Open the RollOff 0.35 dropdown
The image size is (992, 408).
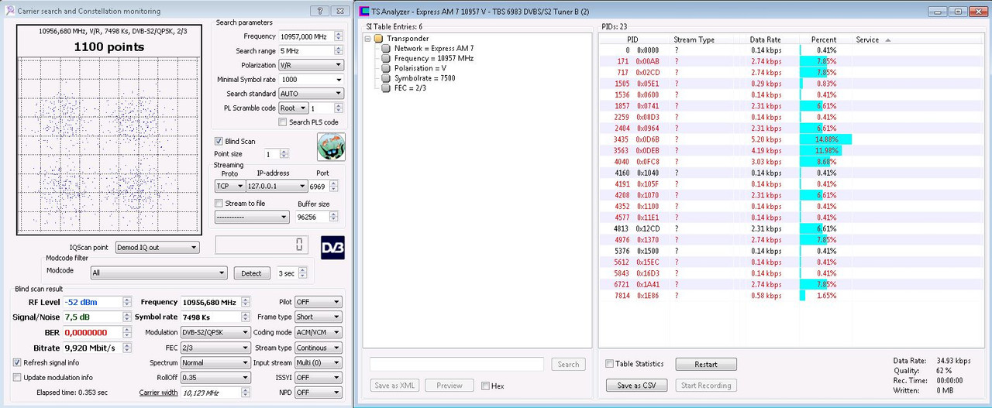[215, 378]
